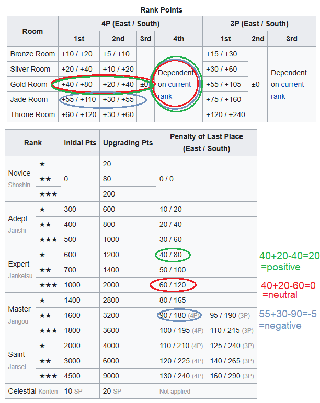Select the '160 / 290 (3P)' penalty cell
Screen dimensions: 320x403
[232, 376]
